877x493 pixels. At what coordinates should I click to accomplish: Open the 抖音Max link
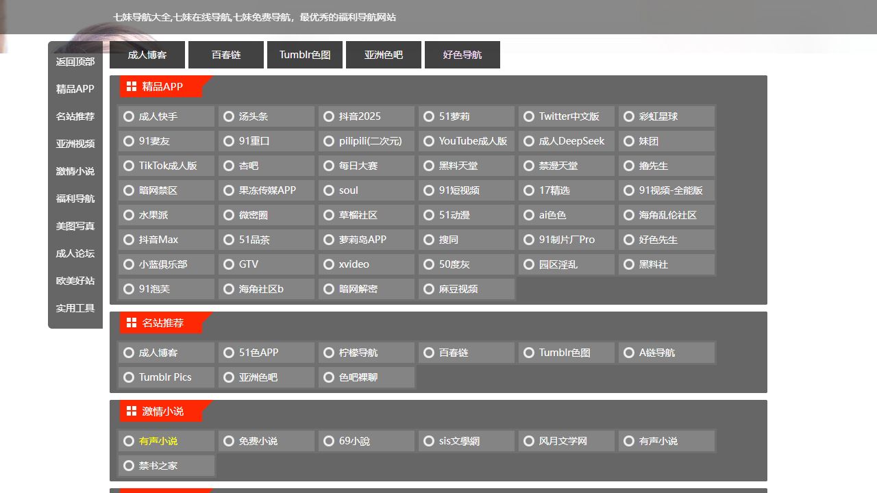point(166,240)
